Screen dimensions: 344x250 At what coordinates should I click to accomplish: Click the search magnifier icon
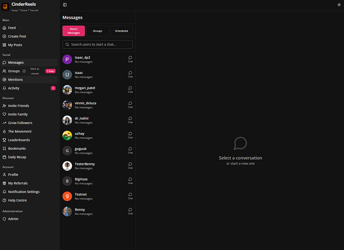pyautogui.click(x=67, y=45)
